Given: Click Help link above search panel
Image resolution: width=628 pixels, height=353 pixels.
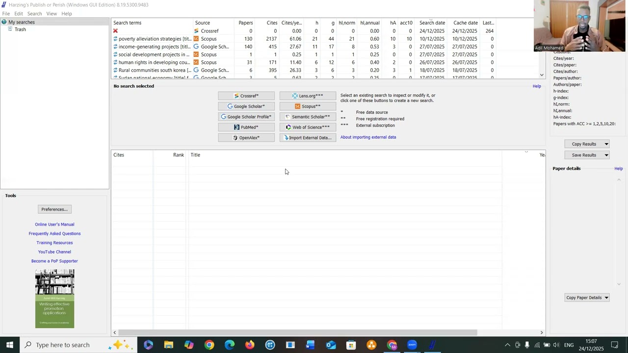Looking at the screenshot, I should [537, 86].
